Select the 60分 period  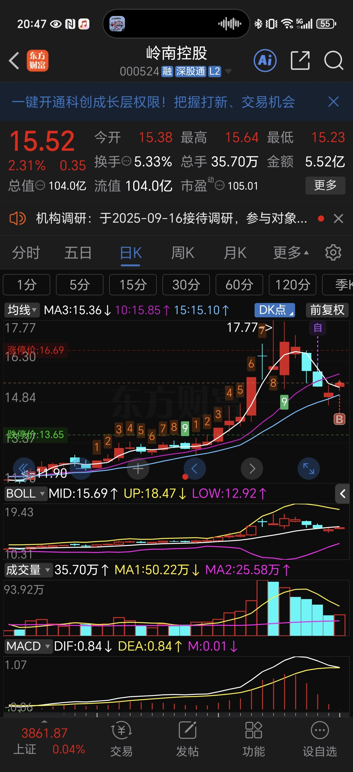[239, 285]
